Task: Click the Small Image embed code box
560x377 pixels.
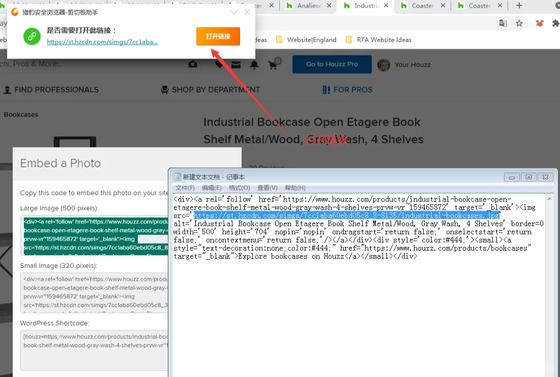Action: (x=94, y=293)
